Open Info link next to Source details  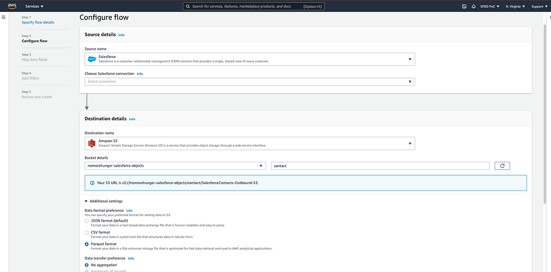tap(121, 35)
